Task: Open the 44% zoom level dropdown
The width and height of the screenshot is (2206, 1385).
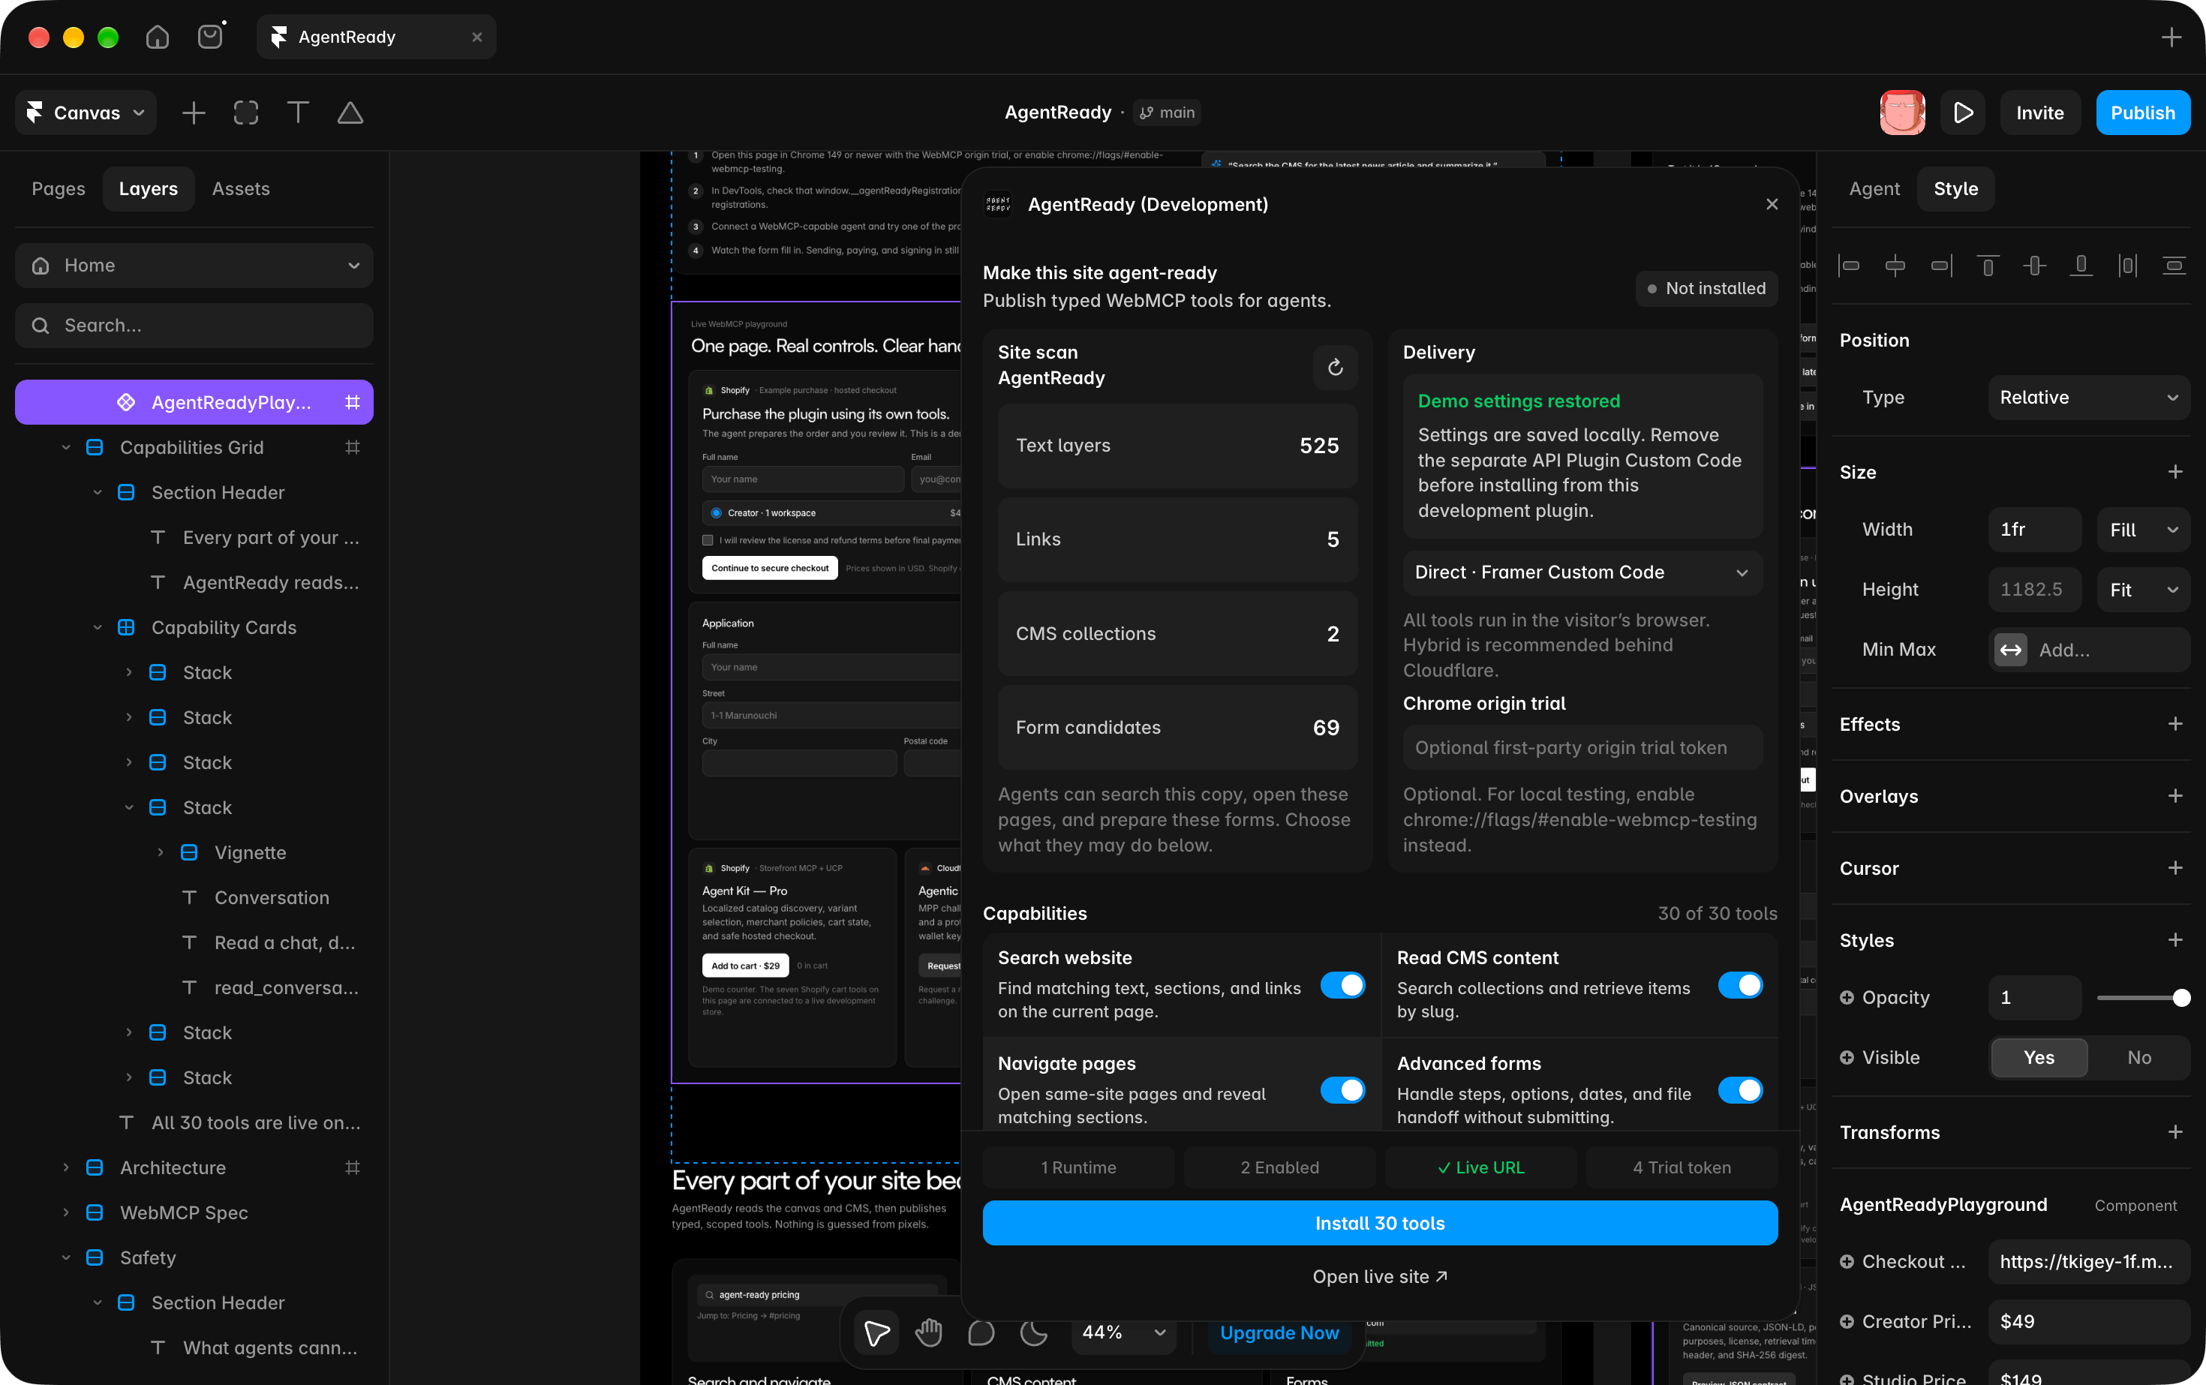Action: point(1124,1332)
